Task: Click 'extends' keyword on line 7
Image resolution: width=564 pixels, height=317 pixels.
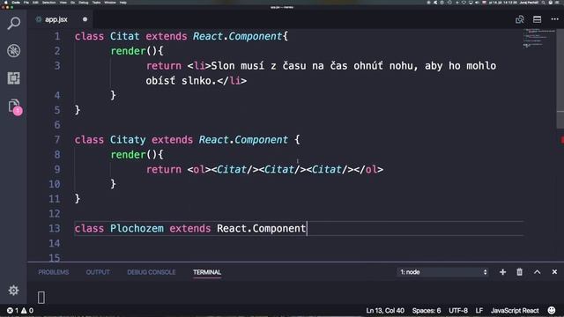Action: click(x=172, y=140)
